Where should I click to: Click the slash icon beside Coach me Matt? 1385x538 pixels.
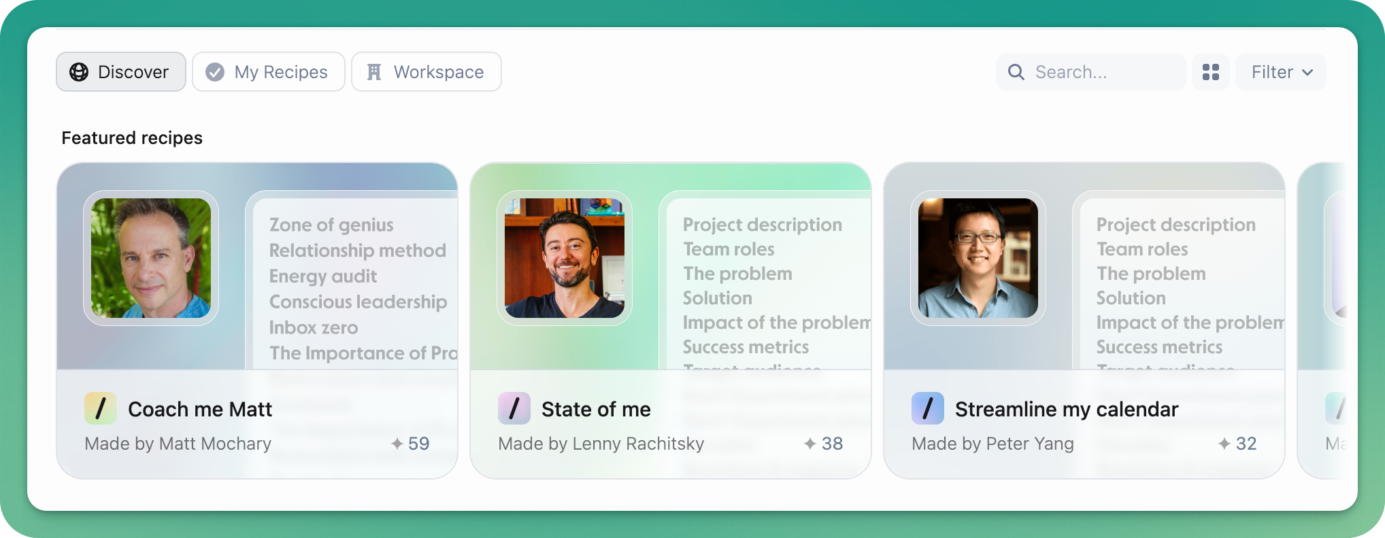[x=101, y=409]
